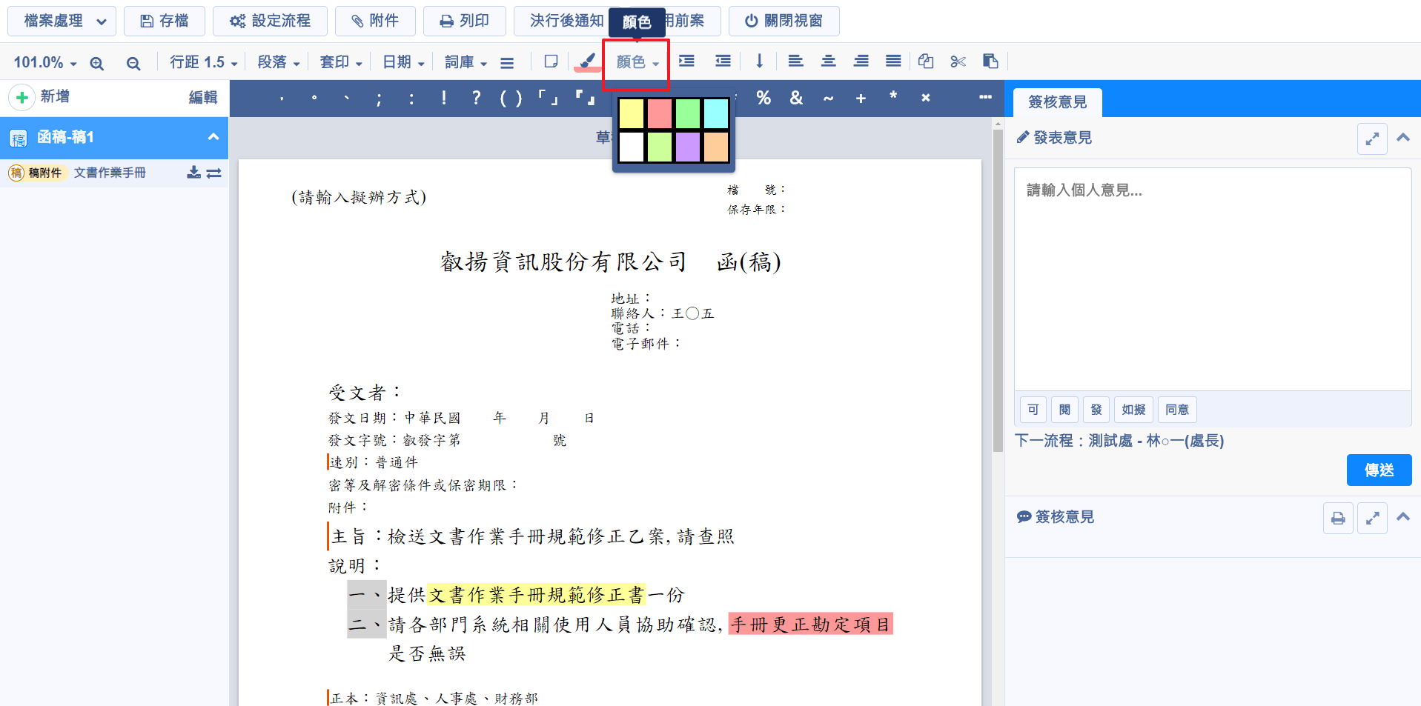Viewport: 1421px width, 706px height.
Task: Click the 設定流程 menu button
Action: click(x=270, y=21)
